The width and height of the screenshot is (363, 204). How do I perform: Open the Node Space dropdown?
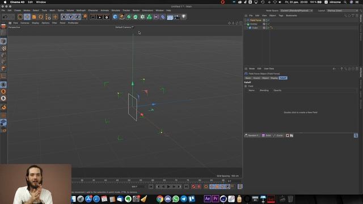pos(296,11)
